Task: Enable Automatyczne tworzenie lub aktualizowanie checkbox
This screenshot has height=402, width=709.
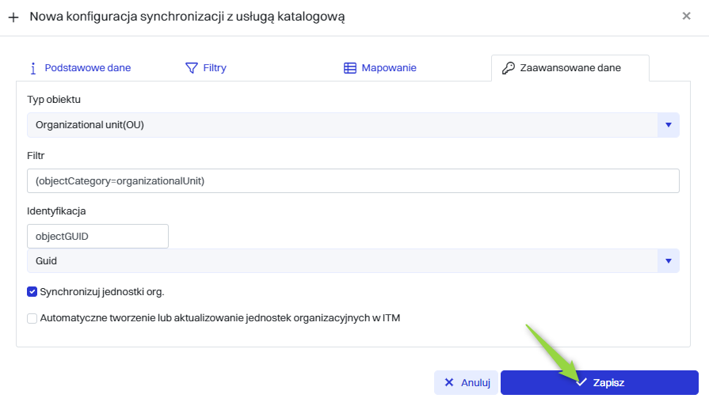Action: 32,318
